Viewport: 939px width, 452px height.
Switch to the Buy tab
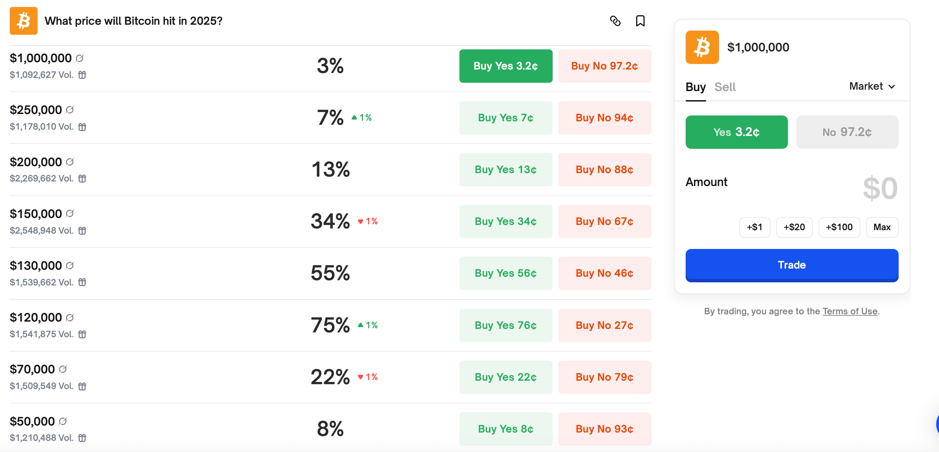point(695,87)
